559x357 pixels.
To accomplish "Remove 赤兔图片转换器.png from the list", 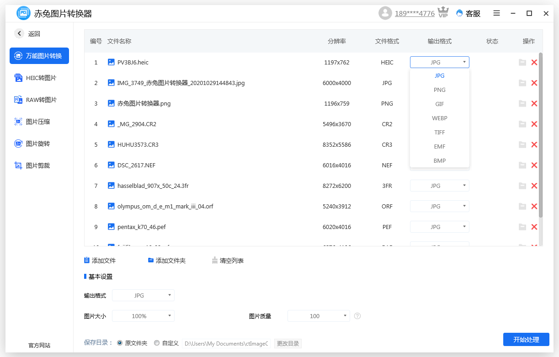I will (534, 103).
